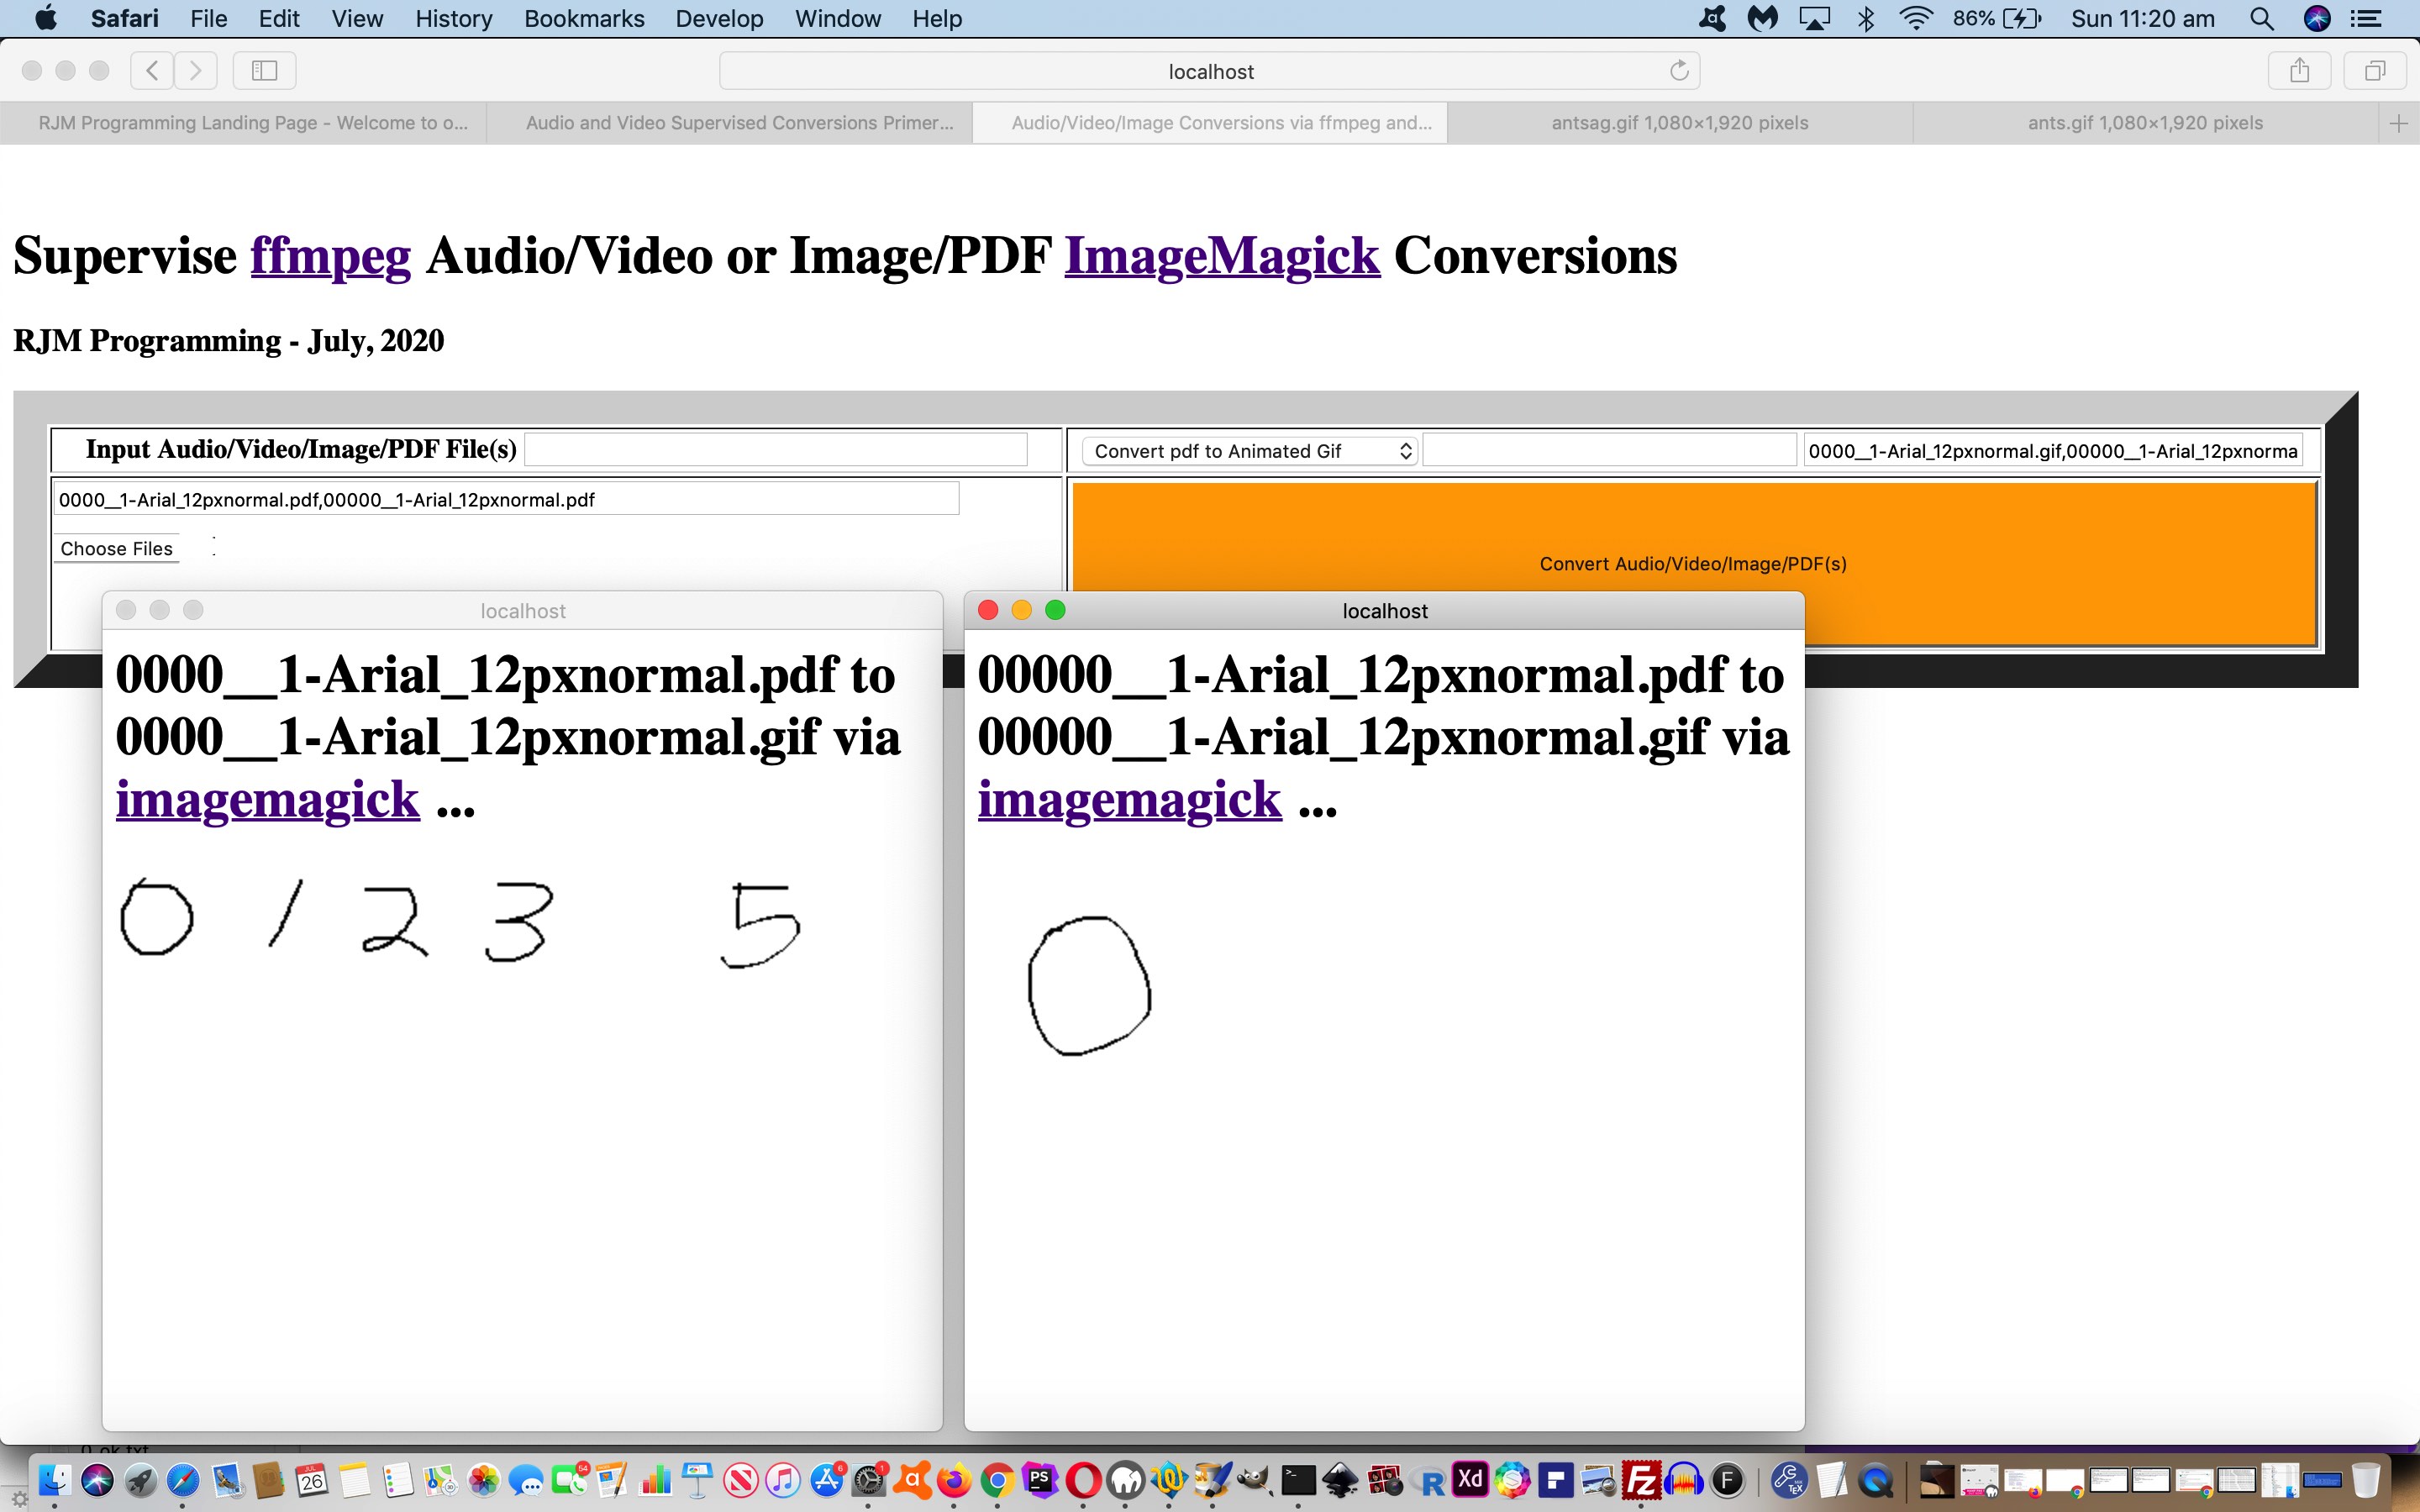Click the imagemagick link in the left popup

pyautogui.click(x=267, y=800)
